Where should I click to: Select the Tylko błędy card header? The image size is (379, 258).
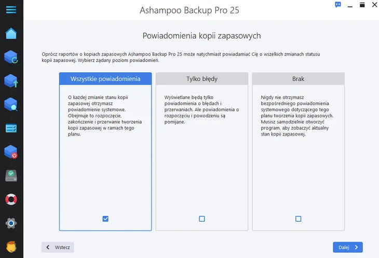pos(202,79)
